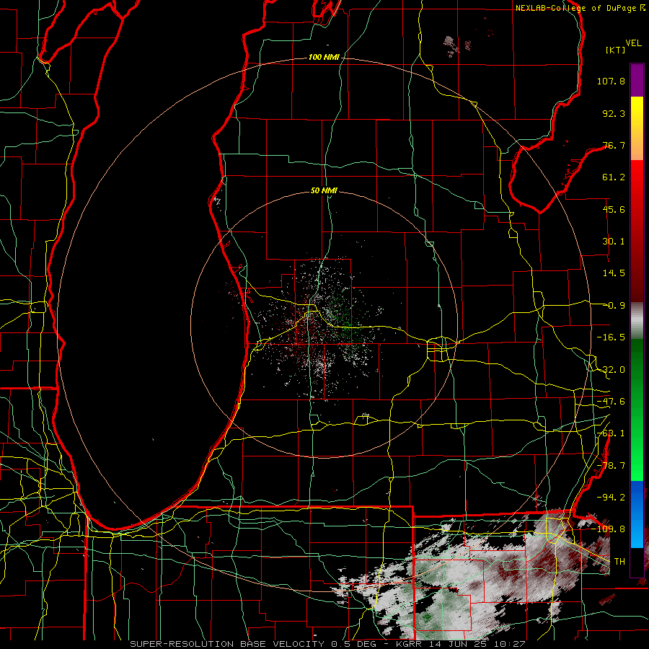Click the Super-Resolution Base Velocity caption at bottom
The image size is (649, 649).
tap(328, 644)
